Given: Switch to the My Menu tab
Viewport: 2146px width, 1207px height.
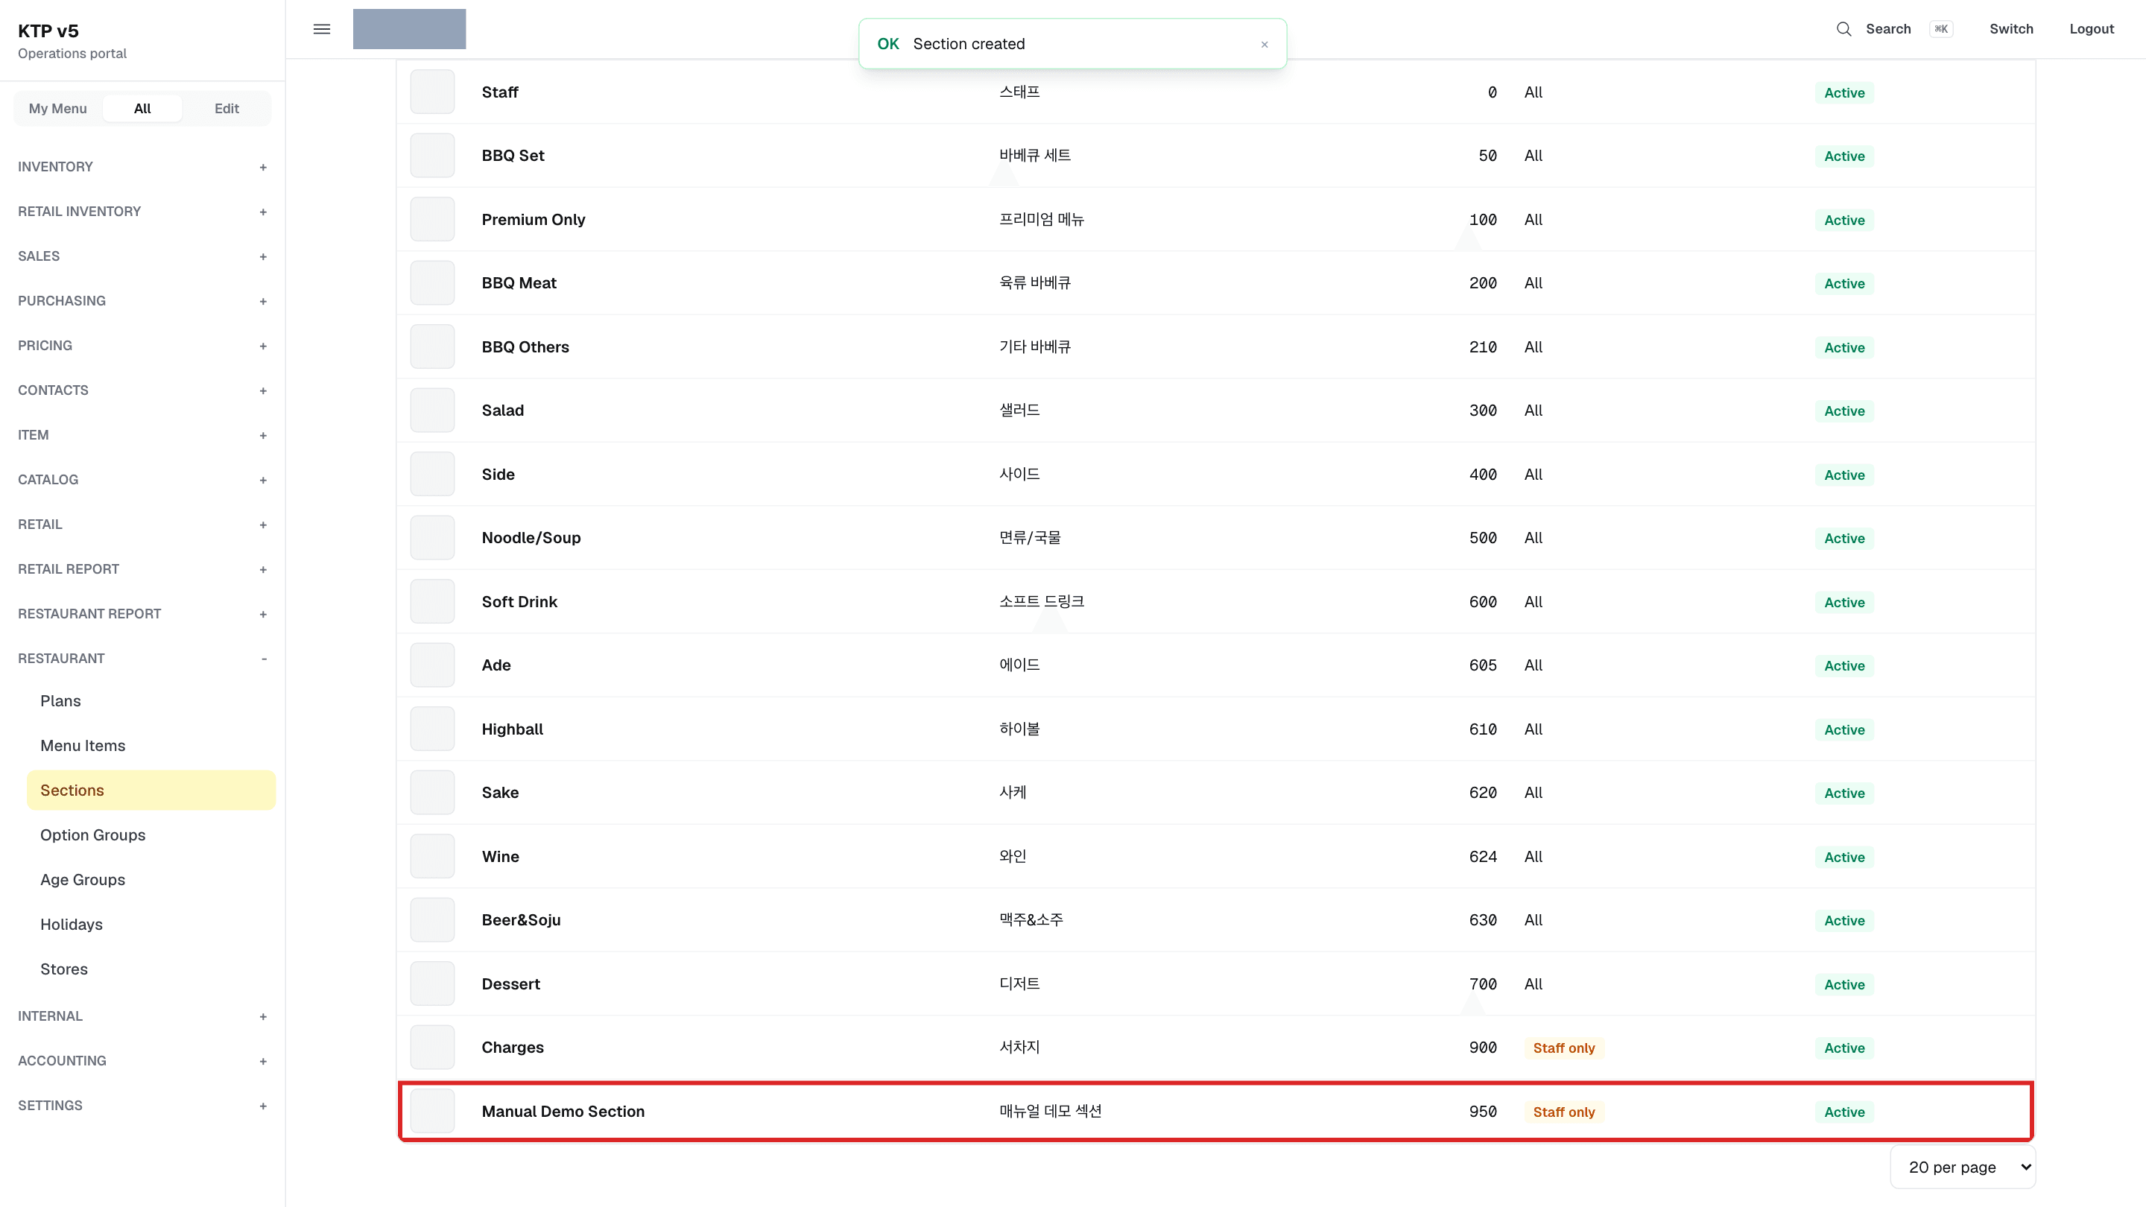Looking at the screenshot, I should (57, 108).
